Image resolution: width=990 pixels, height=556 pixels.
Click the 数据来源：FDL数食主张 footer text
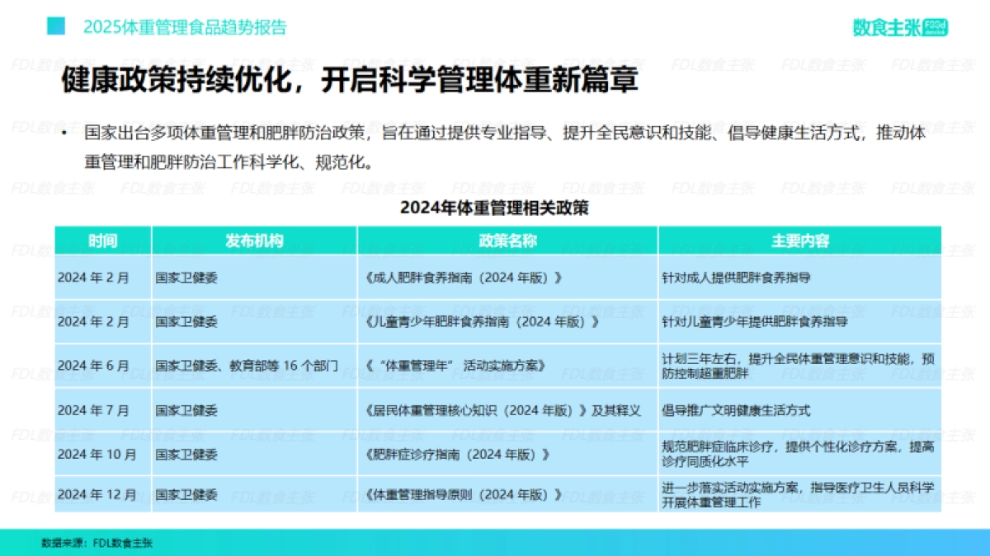click(98, 544)
